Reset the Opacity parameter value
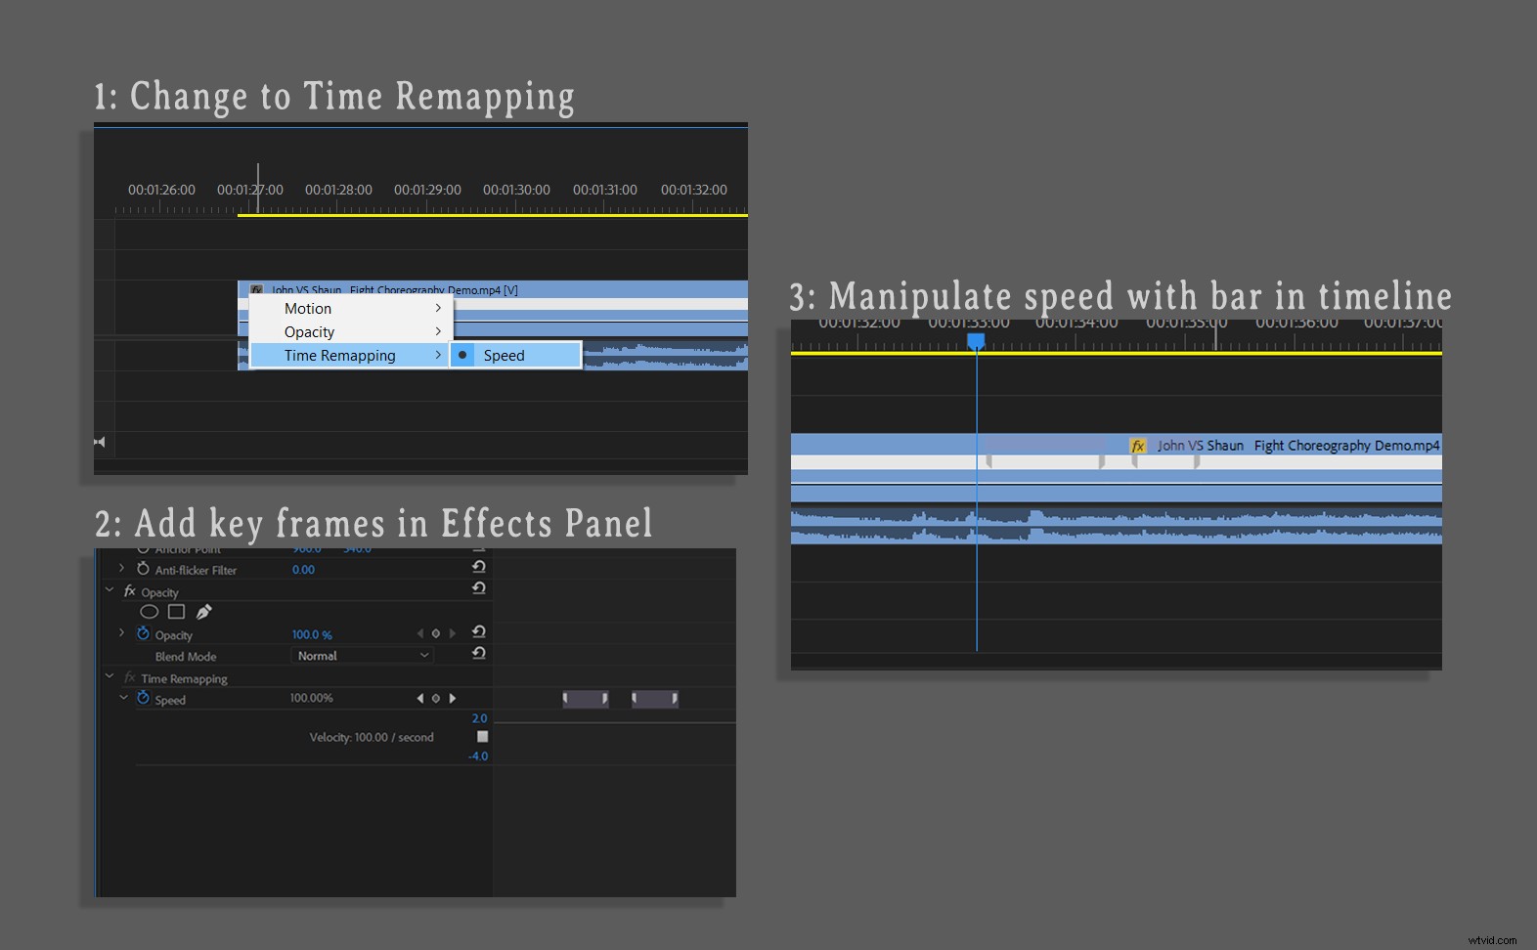This screenshot has width=1537, height=950. (x=479, y=632)
